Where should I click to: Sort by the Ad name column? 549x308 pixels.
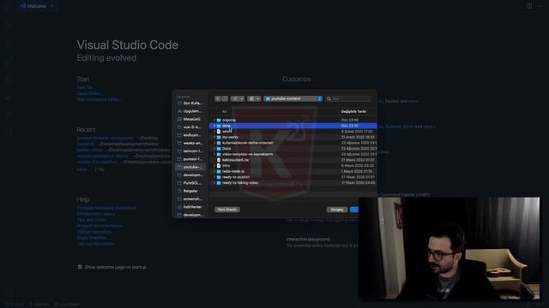coord(225,111)
